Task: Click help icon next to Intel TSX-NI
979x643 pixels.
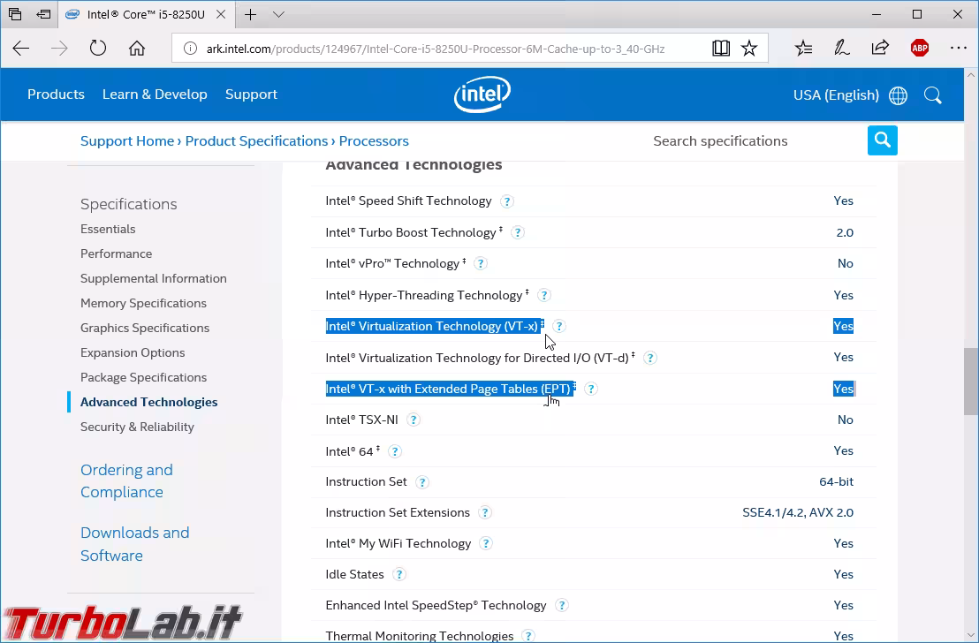Action: point(413,420)
